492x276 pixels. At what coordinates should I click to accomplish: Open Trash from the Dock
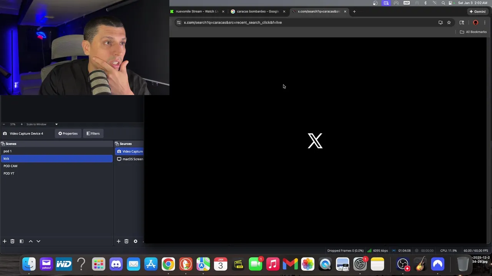pos(463,264)
